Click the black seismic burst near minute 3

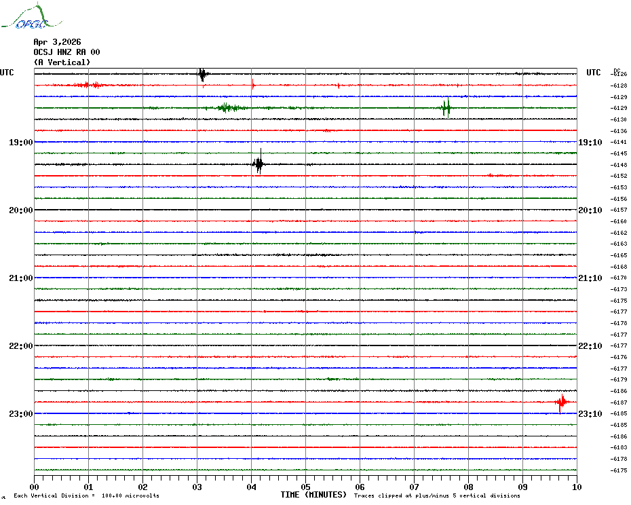(202, 74)
